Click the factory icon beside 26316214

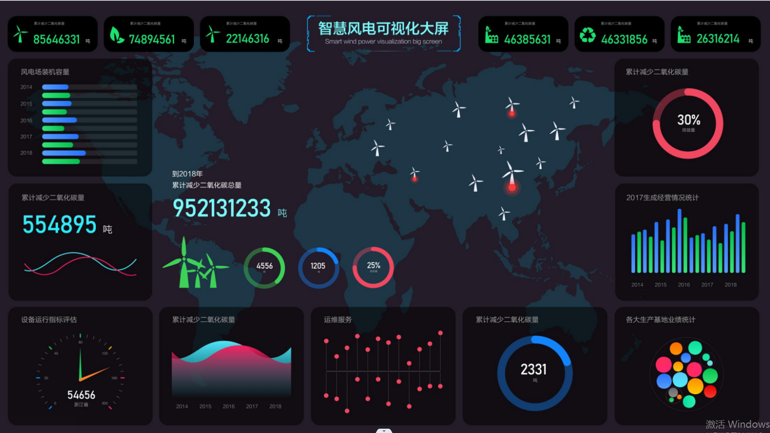tap(684, 34)
